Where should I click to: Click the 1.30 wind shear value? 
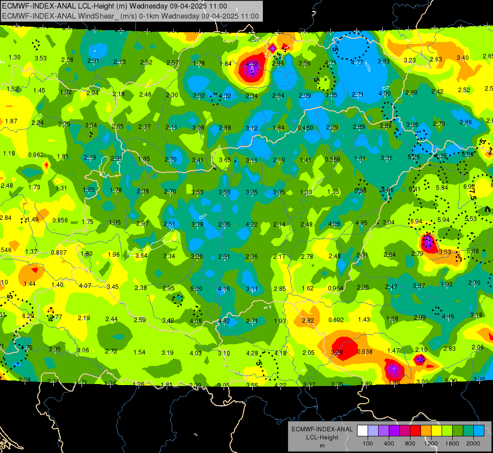click(15, 57)
